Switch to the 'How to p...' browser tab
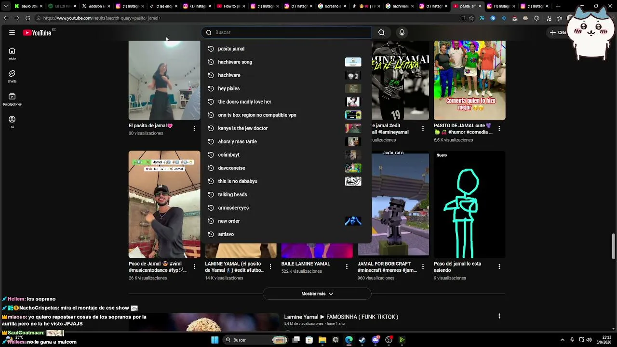This screenshot has height=347, width=617. click(231, 6)
